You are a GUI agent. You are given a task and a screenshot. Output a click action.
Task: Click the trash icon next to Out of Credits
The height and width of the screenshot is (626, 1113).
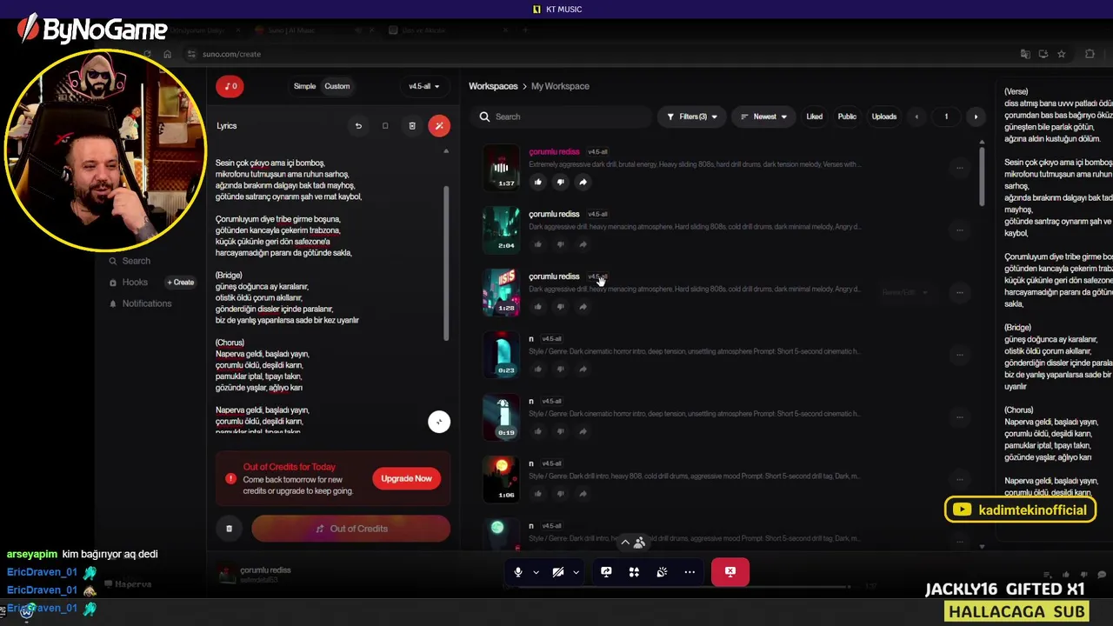[x=229, y=529]
